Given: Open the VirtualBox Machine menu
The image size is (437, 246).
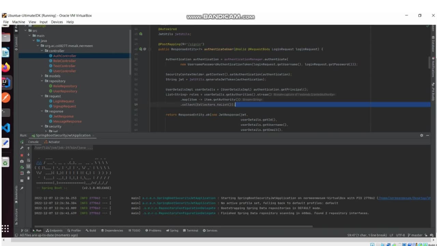Looking at the screenshot, I should [x=18, y=22].
